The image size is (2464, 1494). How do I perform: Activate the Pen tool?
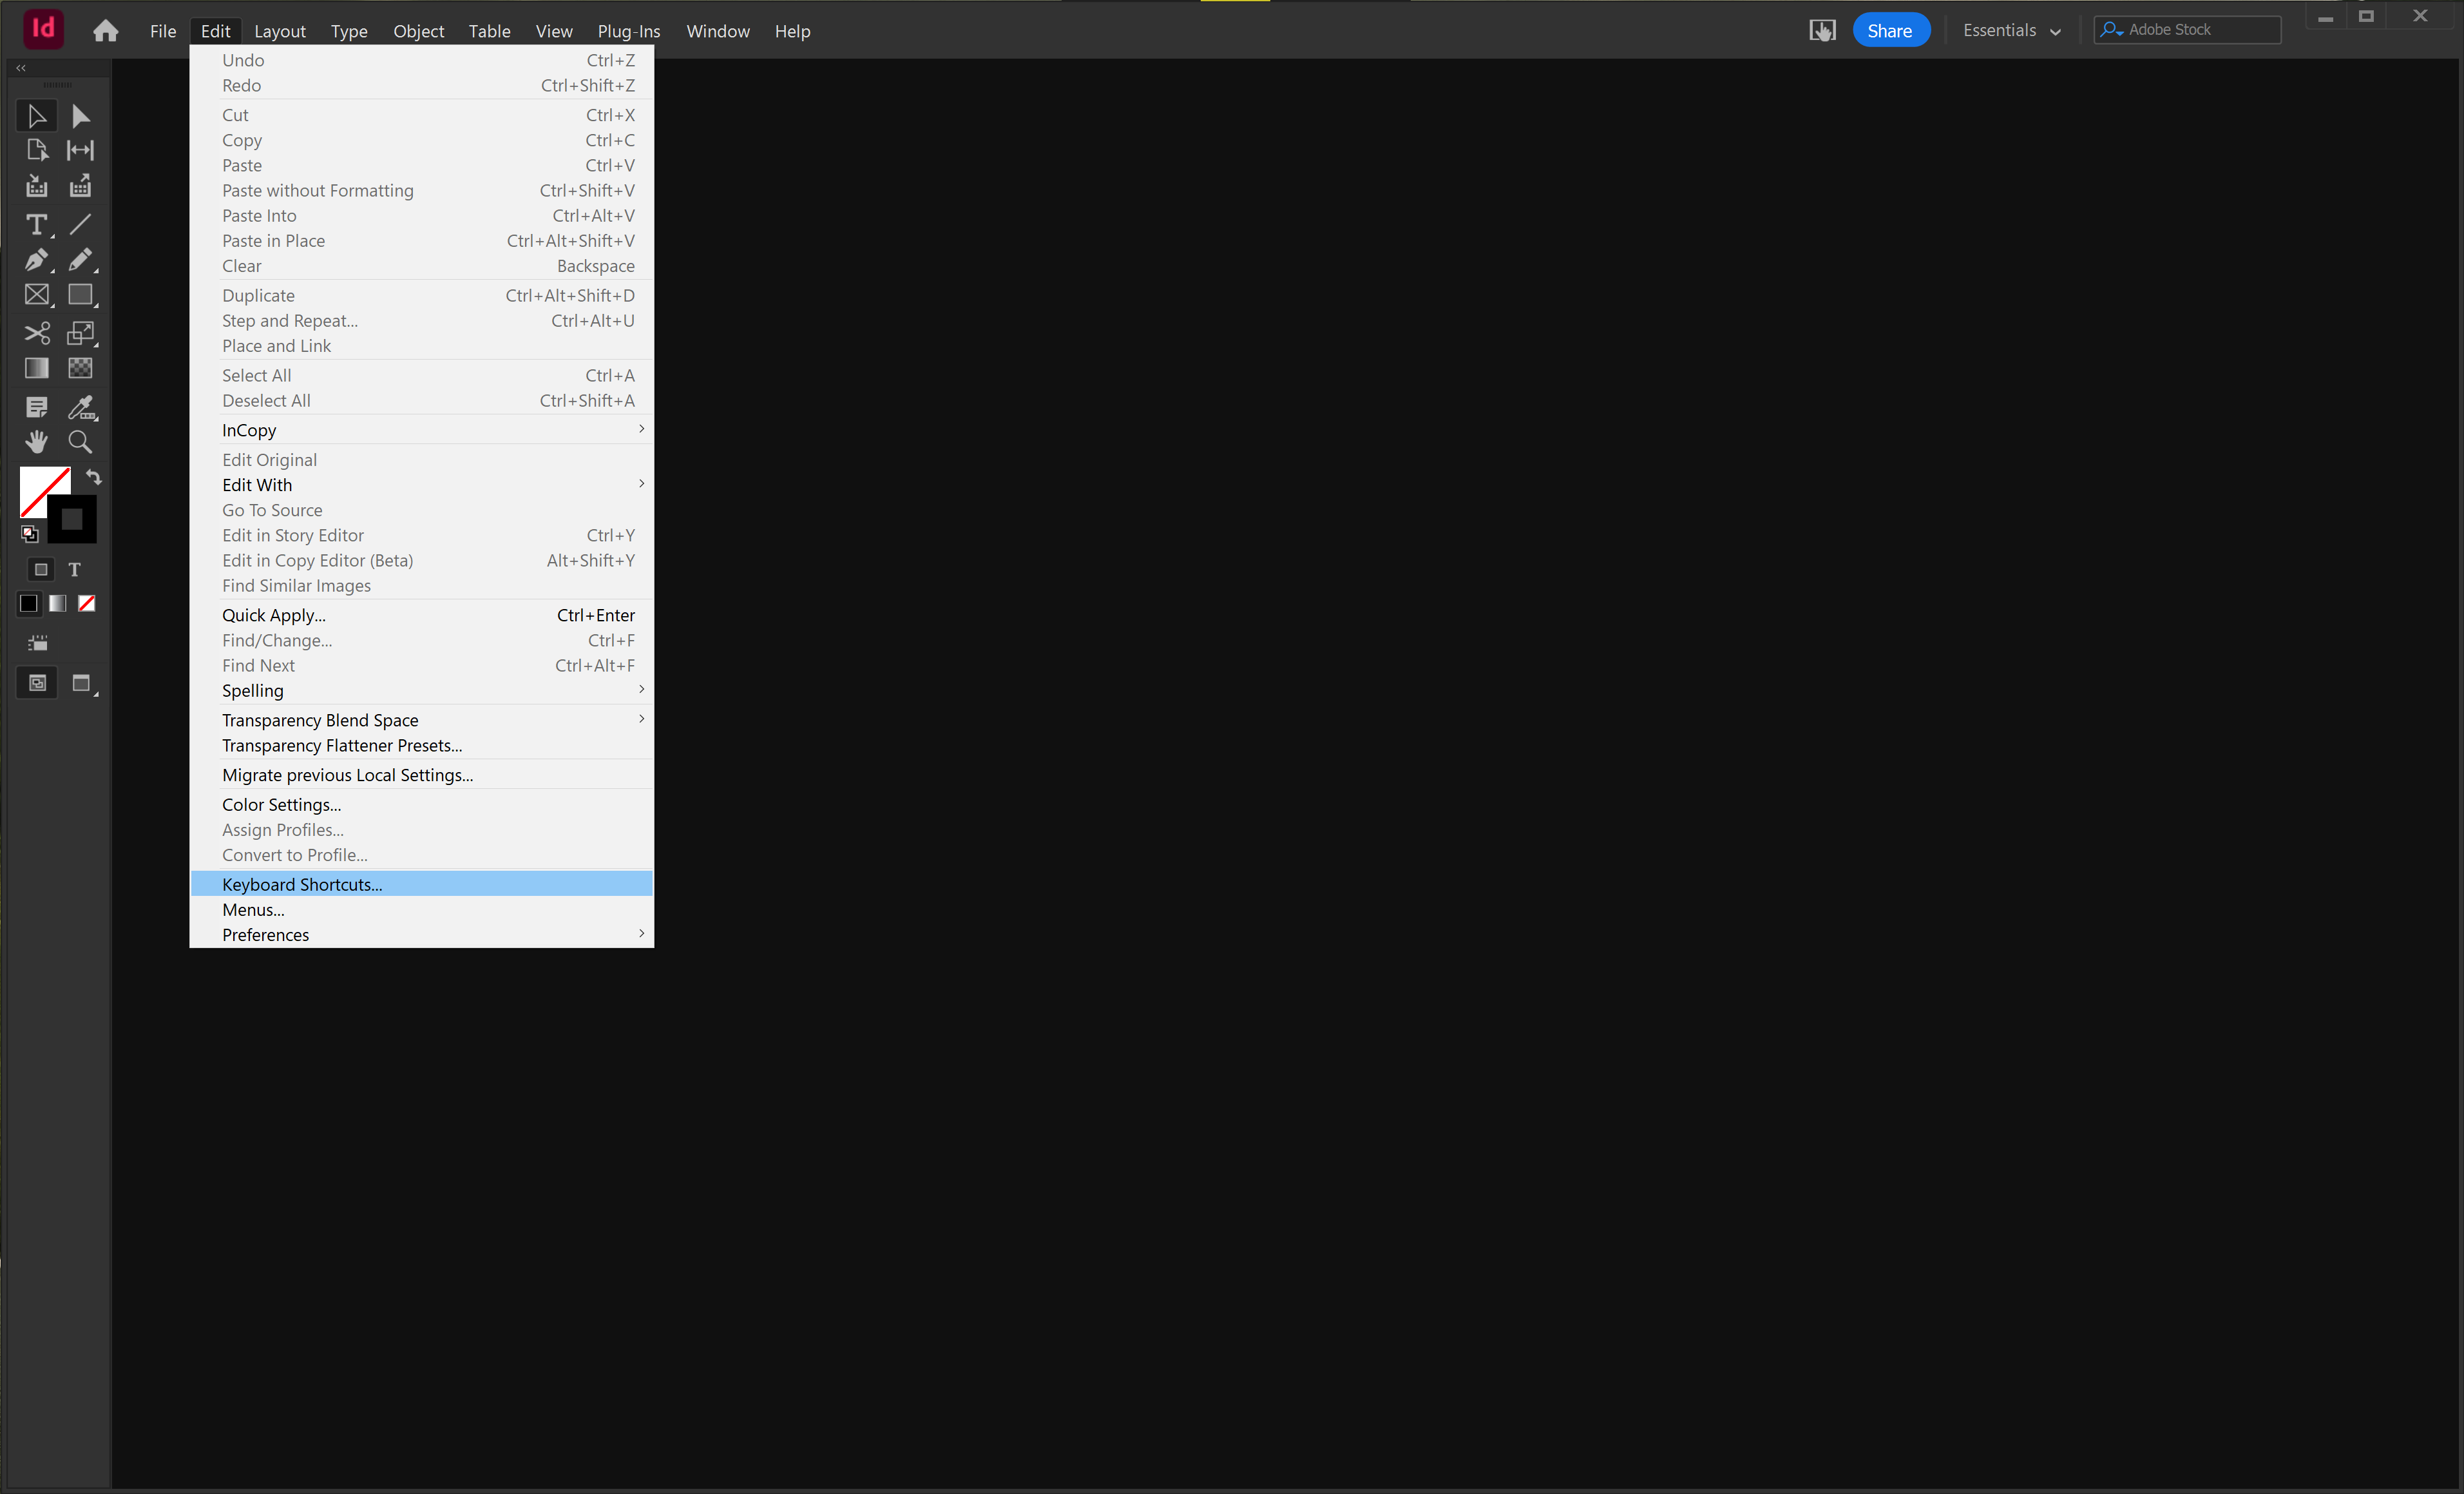click(35, 260)
